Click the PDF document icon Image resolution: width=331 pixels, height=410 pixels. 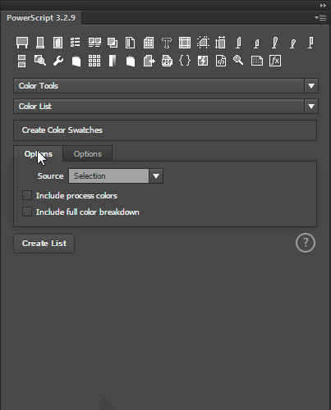pos(167,61)
